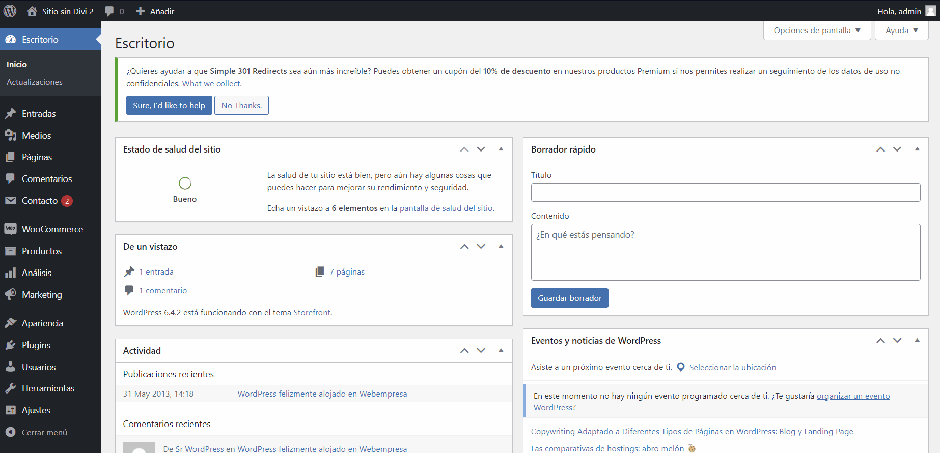Viewport: 940px width, 453px height.
Task: Collapse the Estado de salud del sitio panel
Action: pyautogui.click(x=501, y=149)
